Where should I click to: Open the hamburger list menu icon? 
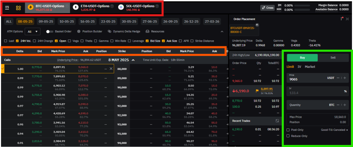click(7, 8)
